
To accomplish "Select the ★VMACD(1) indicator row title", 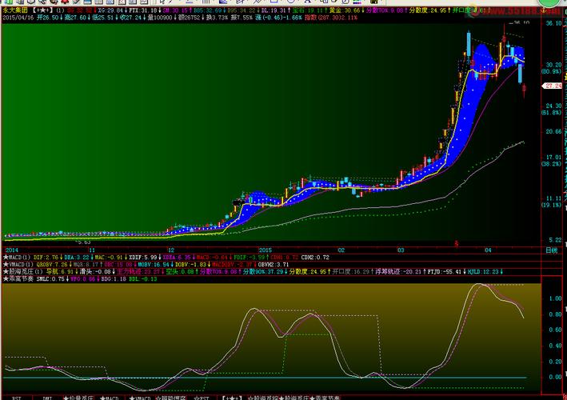I will click(x=18, y=265).
